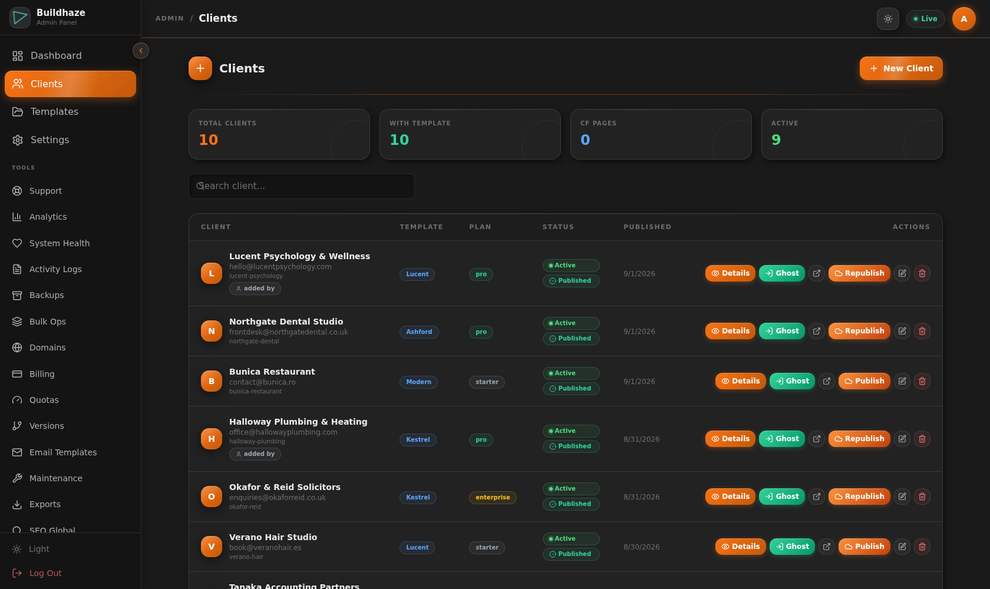This screenshot has height=589, width=990.
Task: Open Activity Logs
Action: pyautogui.click(x=70, y=269)
